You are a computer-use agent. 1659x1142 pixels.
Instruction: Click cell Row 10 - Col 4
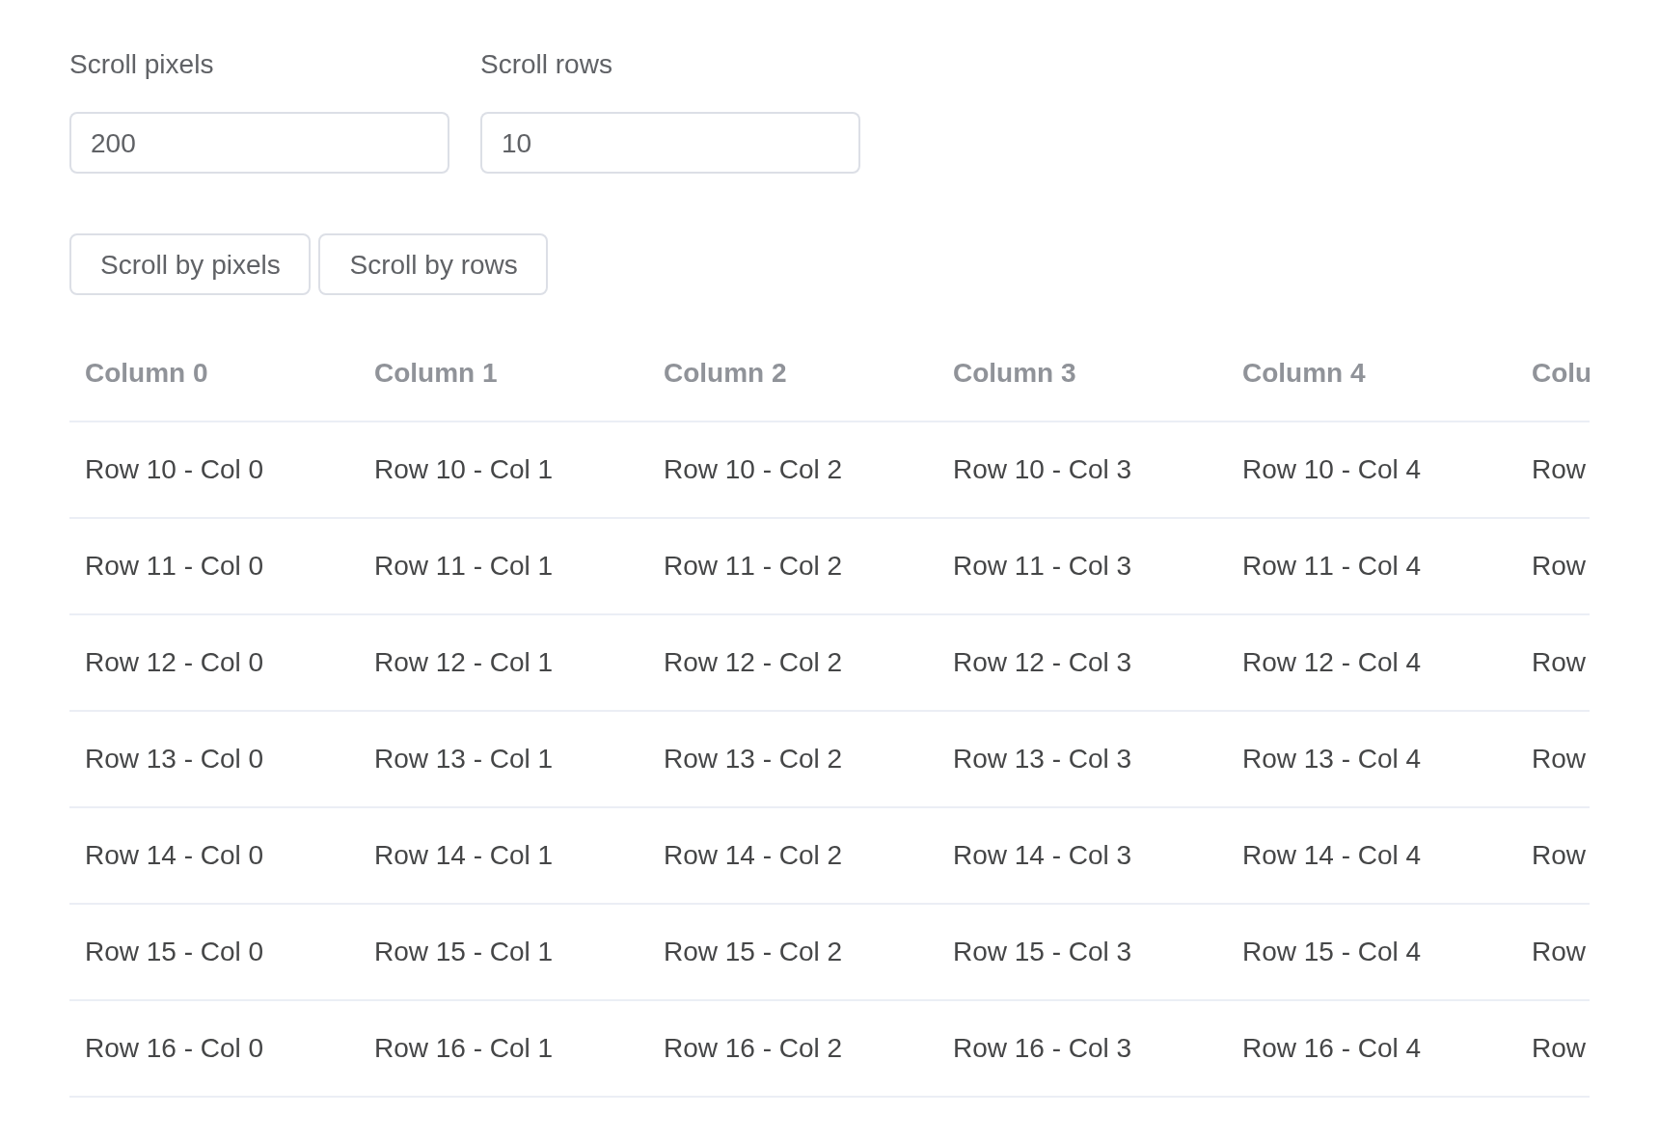pos(1372,470)
